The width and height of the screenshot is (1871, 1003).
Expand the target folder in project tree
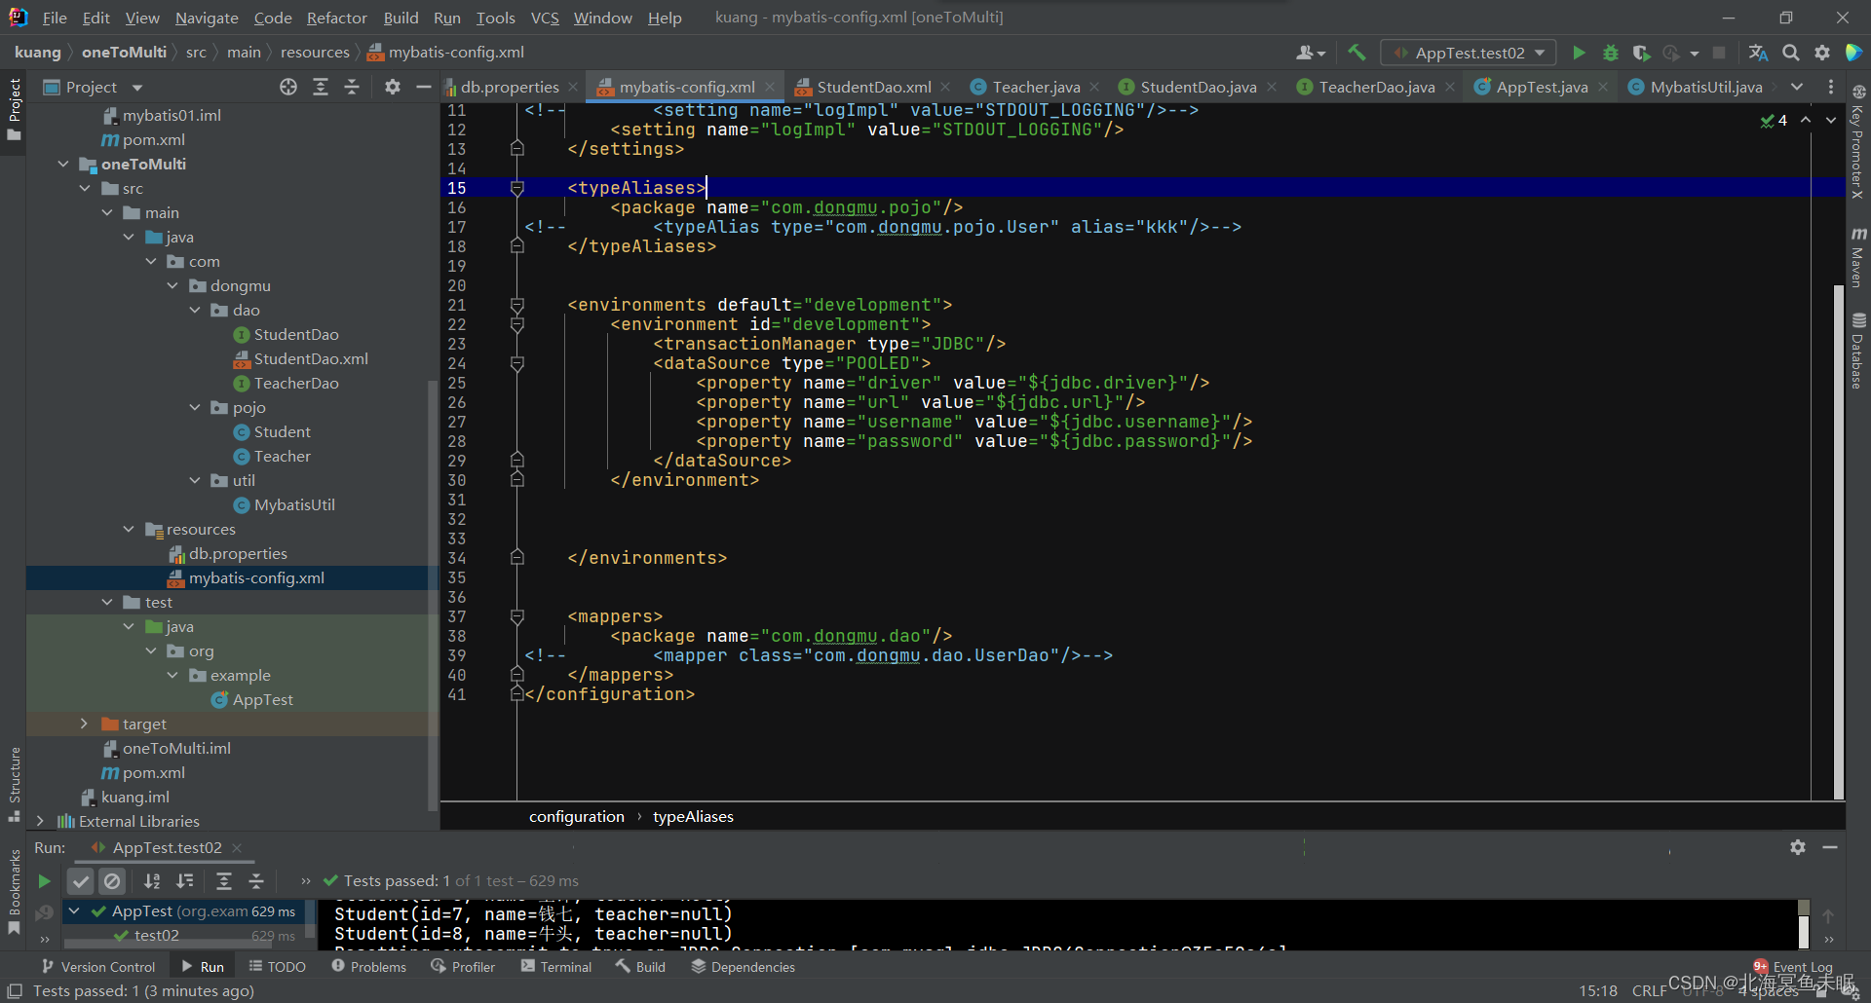pyautogui.click(x=84, y=724)
